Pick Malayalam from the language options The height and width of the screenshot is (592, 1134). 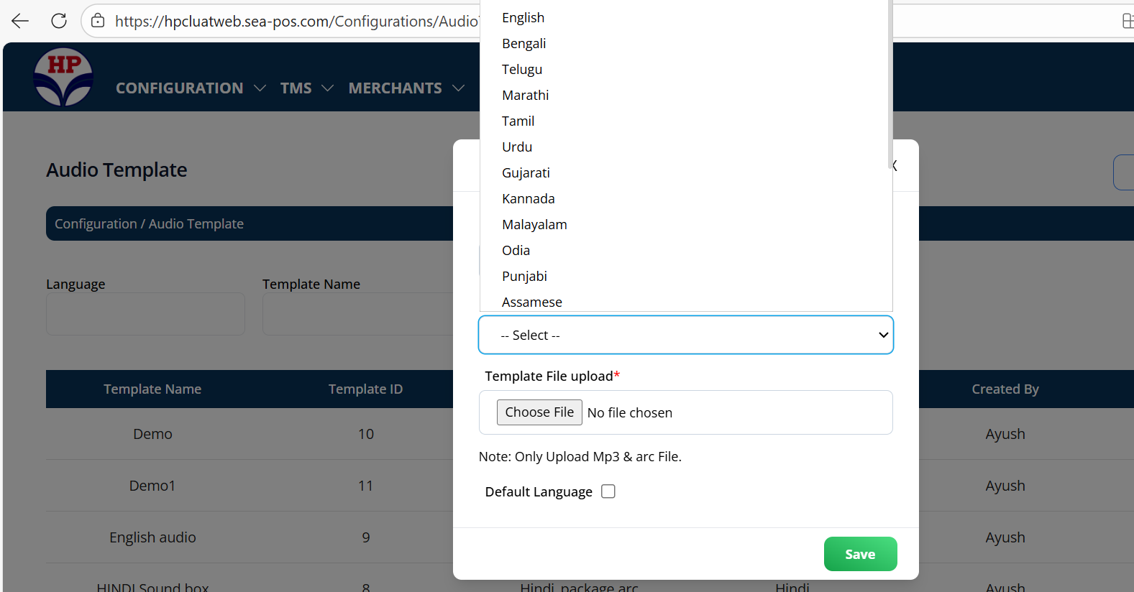pyautogui.click(x=534, y=225)
